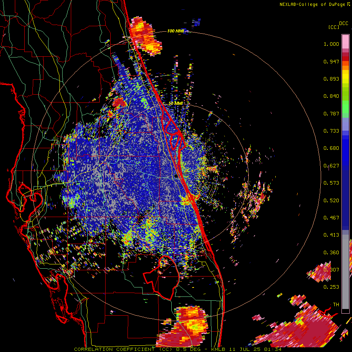
Task: Select the 0.947 legend value
Action: coord(331,61)
